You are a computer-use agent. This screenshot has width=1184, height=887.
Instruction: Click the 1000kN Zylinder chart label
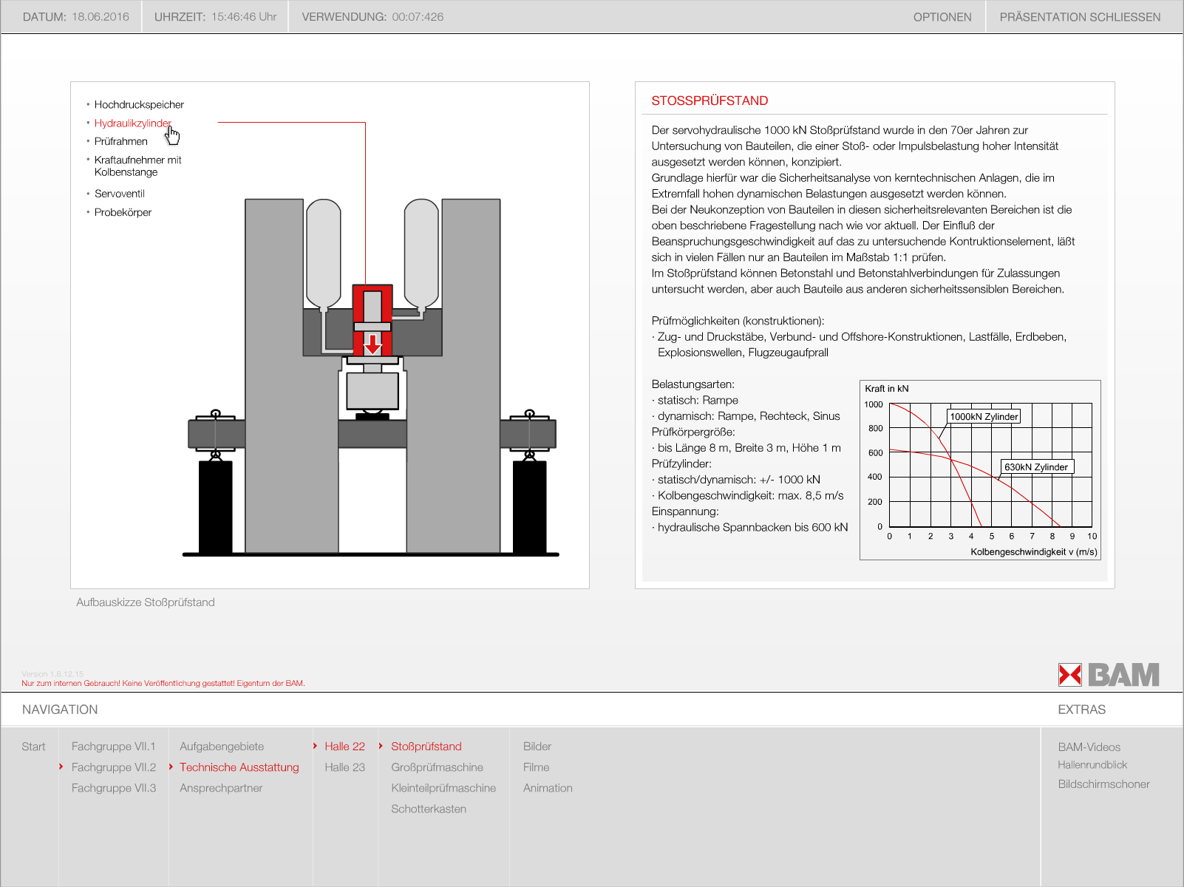[984, 416]
